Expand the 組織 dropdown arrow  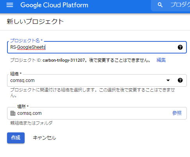click(x=168, y=80)
